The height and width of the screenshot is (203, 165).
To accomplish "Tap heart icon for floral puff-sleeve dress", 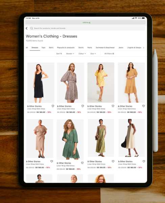I will [x=82, y=106].
